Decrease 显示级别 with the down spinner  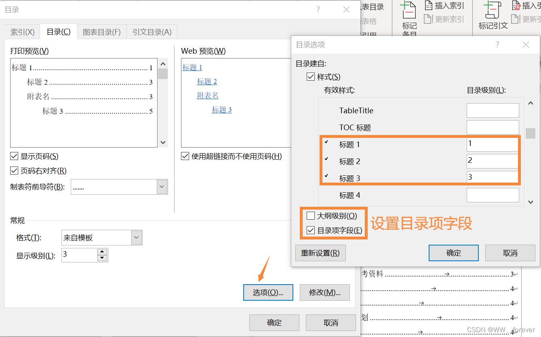pyautogui.click(x=102, y=258)
